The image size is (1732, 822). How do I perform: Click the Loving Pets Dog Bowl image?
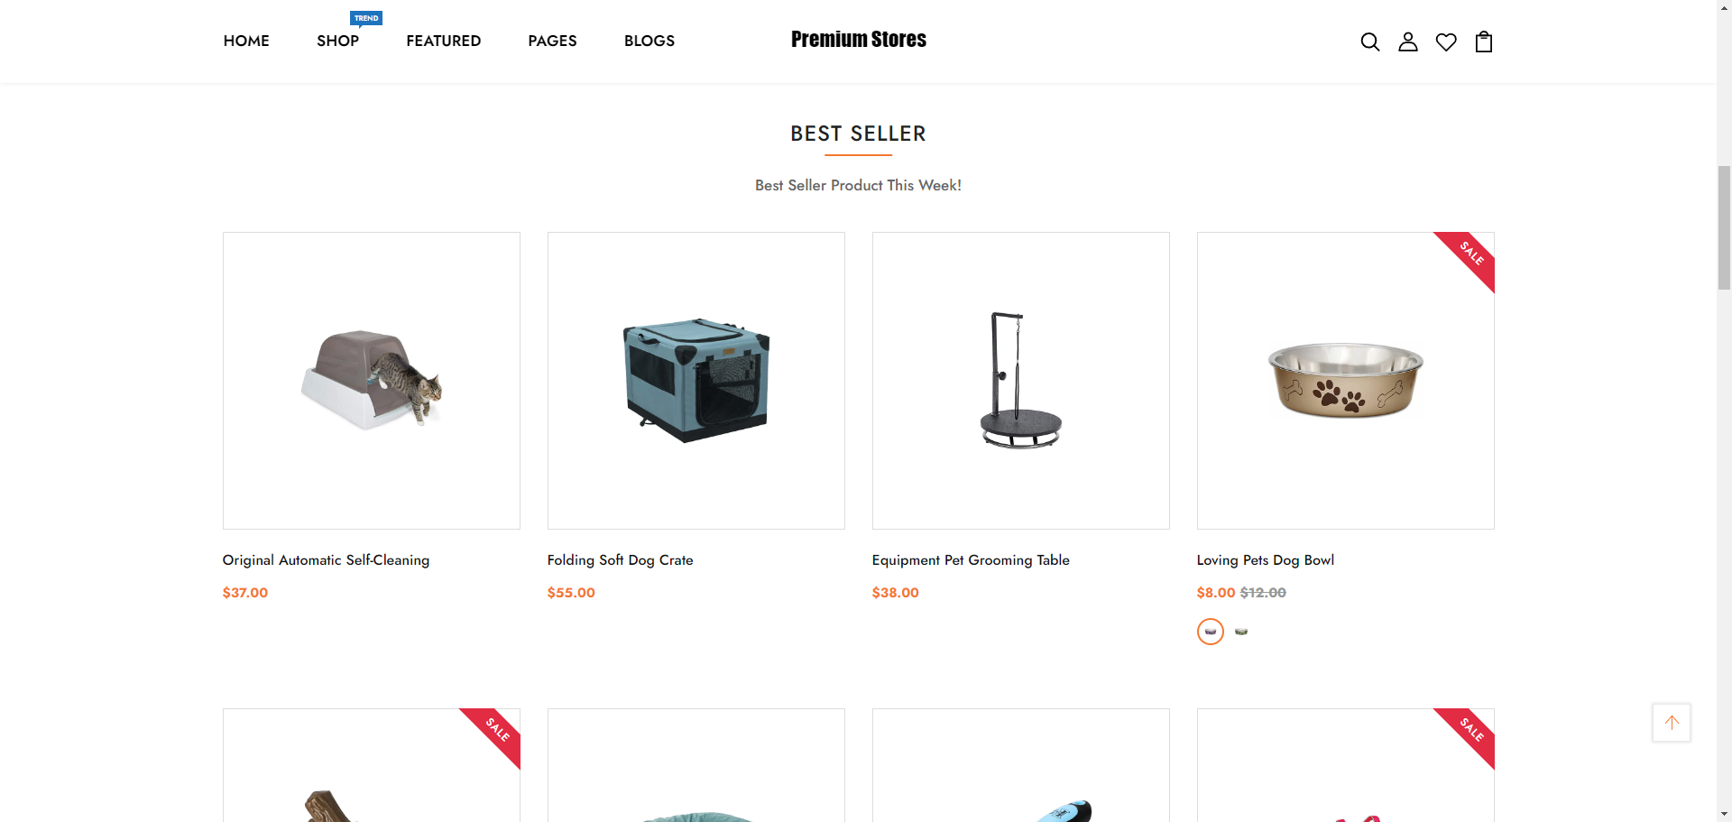[x=1345, y=380]
